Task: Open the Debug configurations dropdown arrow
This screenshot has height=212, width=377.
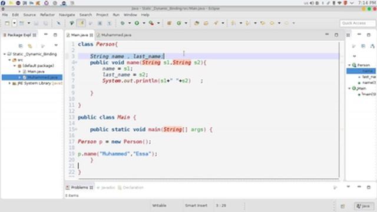Action: 130,23
